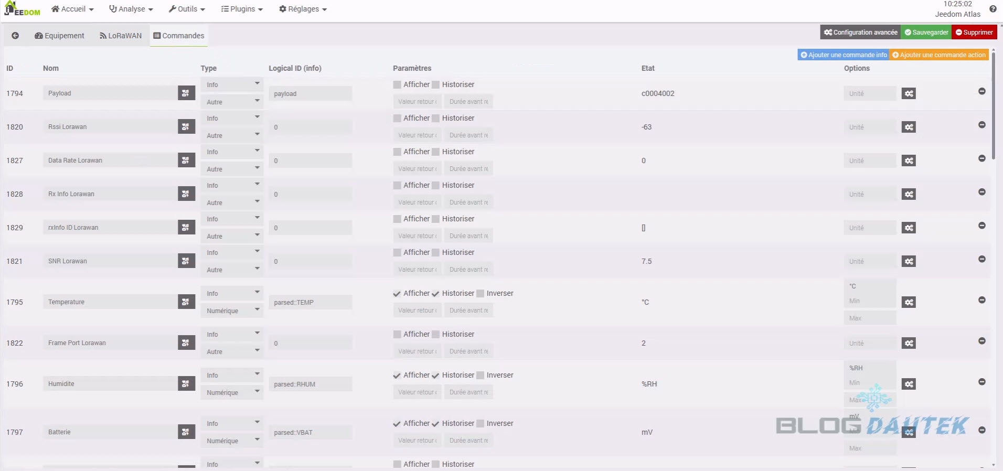Screen dimensions: 1003x471
Task: Open the Plugins menu
Action: pyautogui.click(x=242, y=9)
